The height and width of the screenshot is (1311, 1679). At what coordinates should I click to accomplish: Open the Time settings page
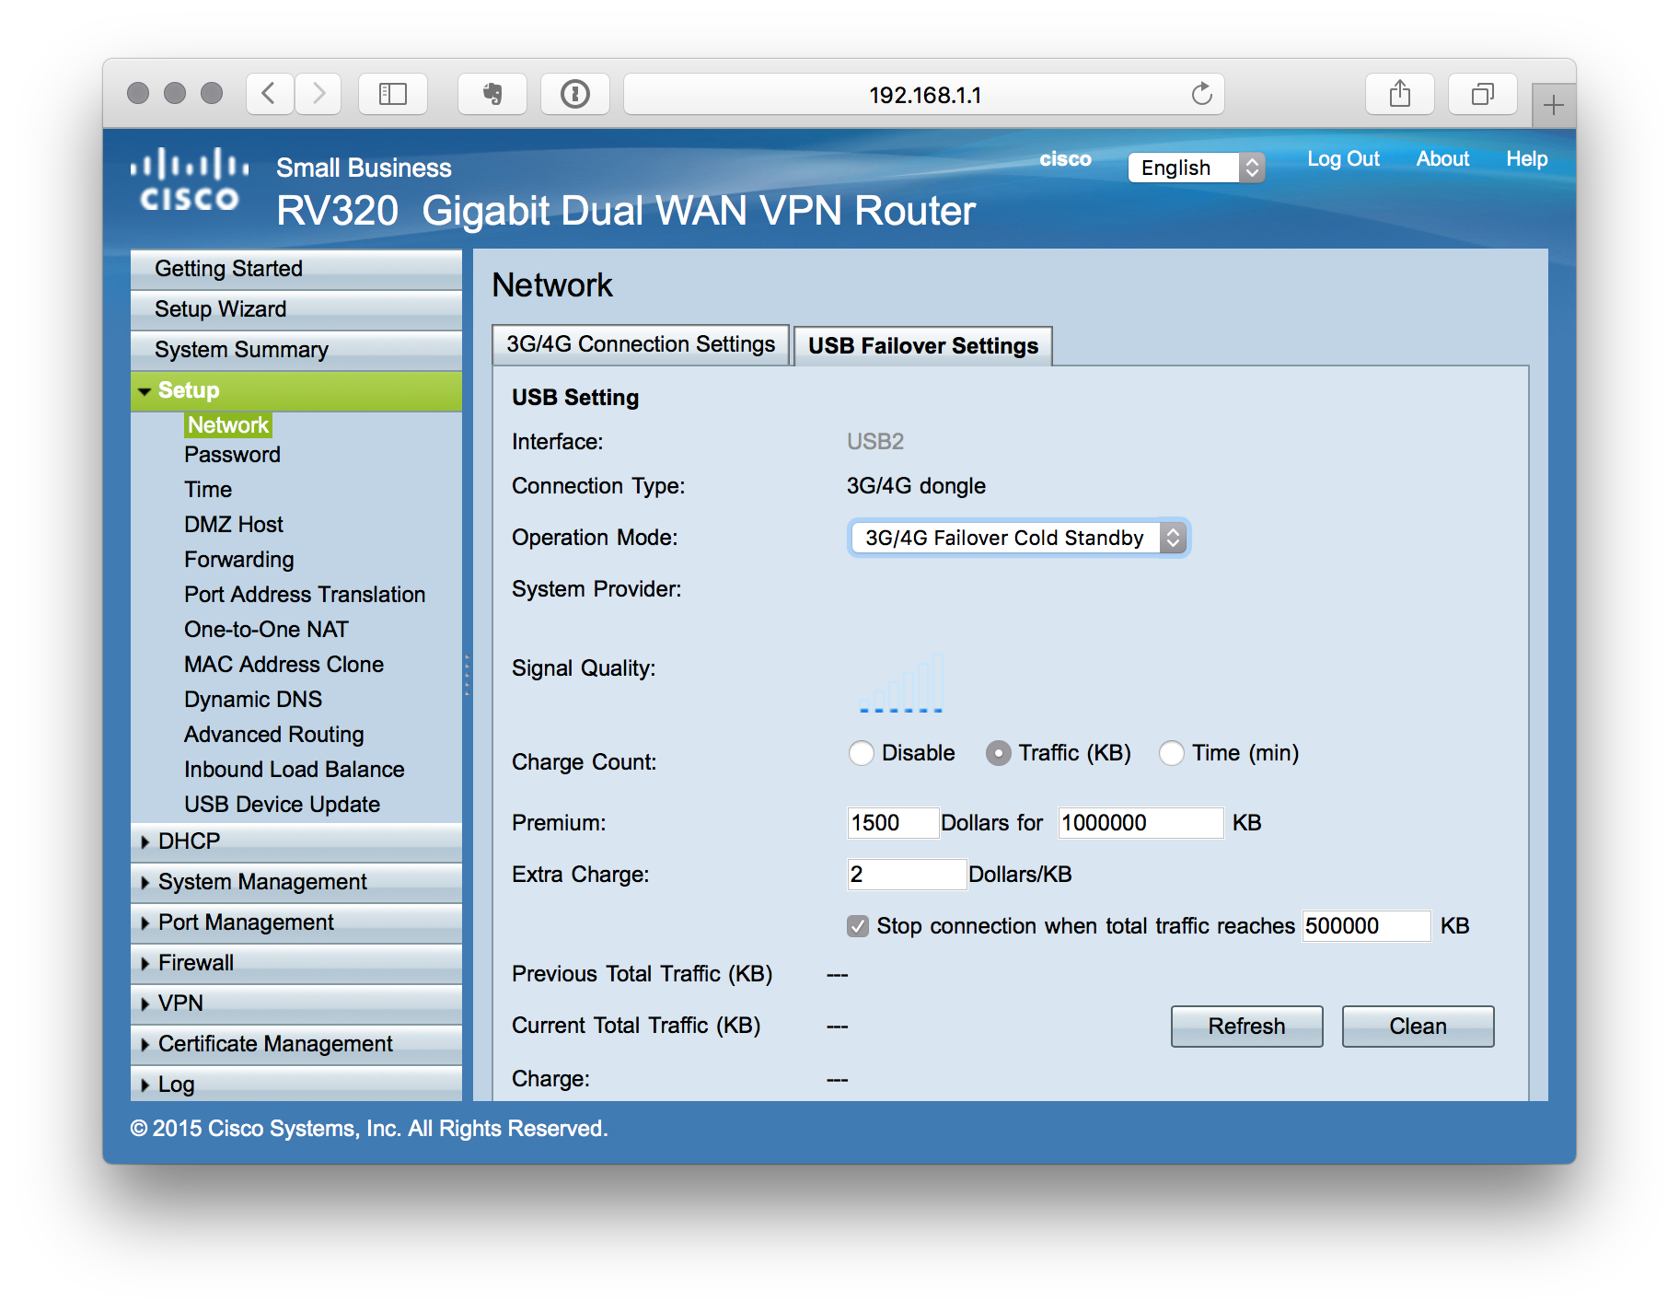tap(208, 490)
